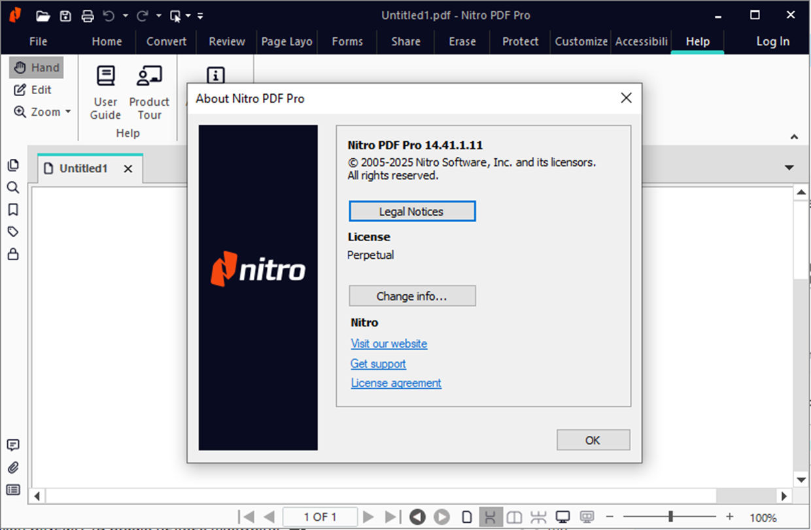Image resolution: width=811 pixels, height=530 pixels.
Task: Collapse the ribbon with the chevron arrow
Action: [794, 137]
